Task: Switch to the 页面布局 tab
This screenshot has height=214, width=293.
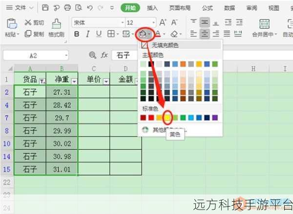Action: click(x=180, y=8)
